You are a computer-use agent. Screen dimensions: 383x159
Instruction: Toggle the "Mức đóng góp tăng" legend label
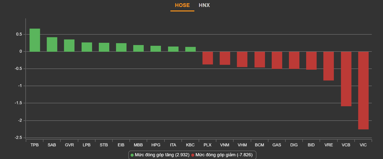pyautogui.click(x=162, y=155)
